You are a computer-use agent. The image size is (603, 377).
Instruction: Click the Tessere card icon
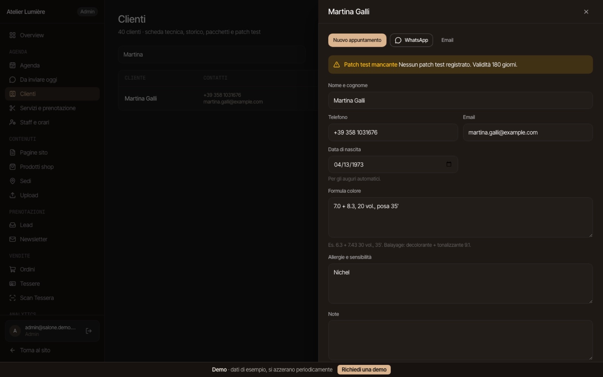pos(12,284)
